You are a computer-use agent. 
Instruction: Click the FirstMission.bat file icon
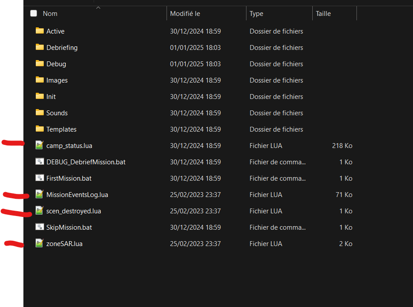39,178
